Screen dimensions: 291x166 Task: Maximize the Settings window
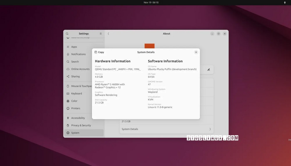pos(219,33)
